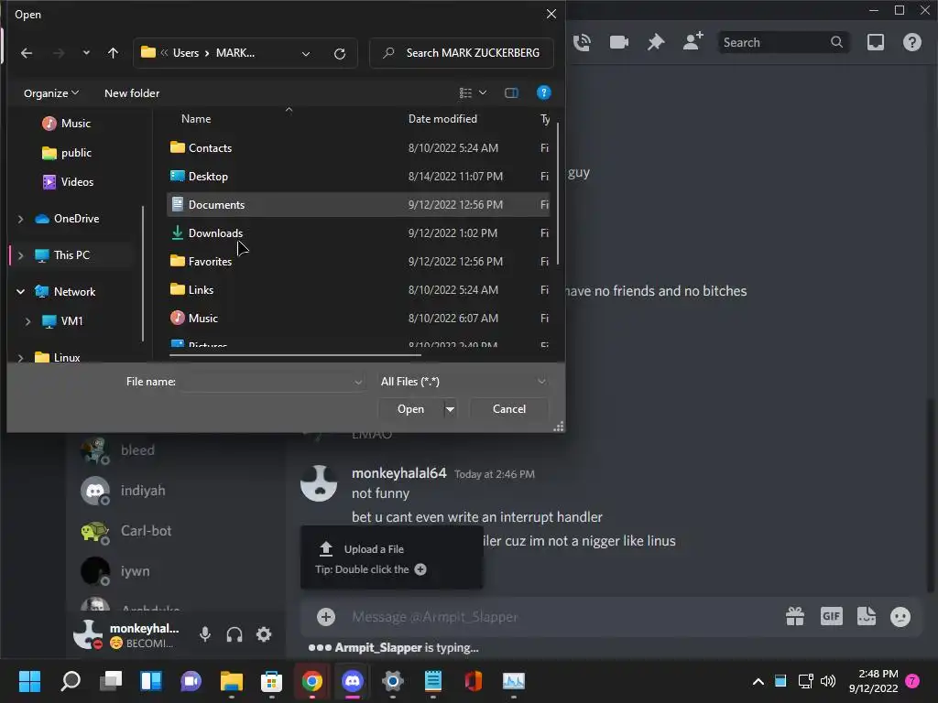Refresh the folder listing
Viewport: 938px width, 703px height.
click(340, 54)
